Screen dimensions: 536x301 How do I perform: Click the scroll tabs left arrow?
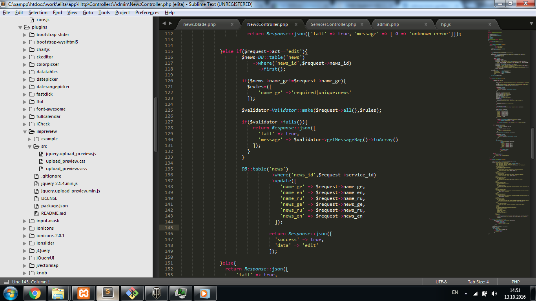click(x=164, y=24)
